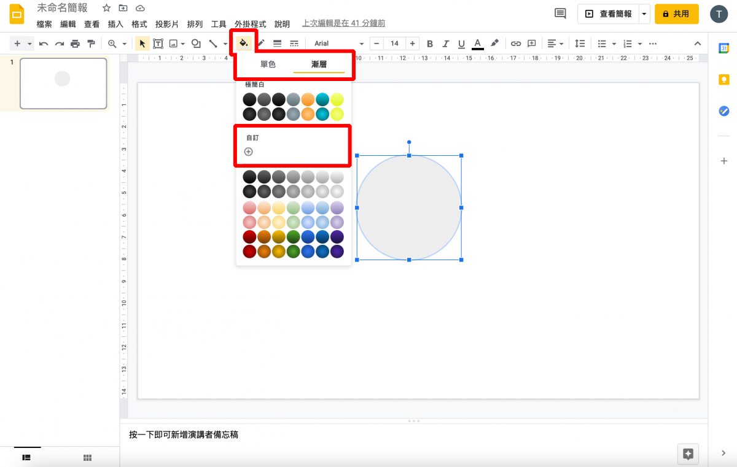Image resolution: width=737 pixels, height=467 pixels.
Task: Check cloud save status icon
Action: coord(141,8)
